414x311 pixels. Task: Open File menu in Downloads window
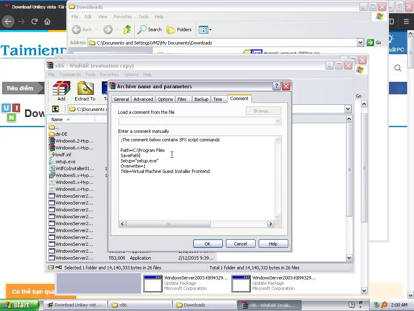[75, 17]
